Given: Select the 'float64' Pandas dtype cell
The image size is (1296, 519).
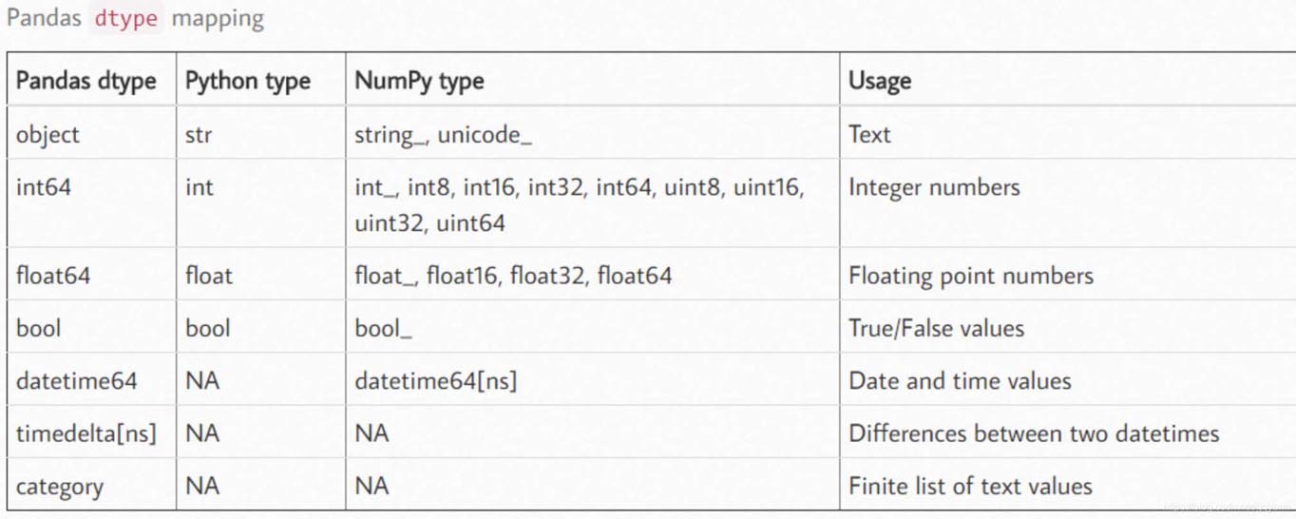Looking at the screenshot, I should [x=53, y=276].
